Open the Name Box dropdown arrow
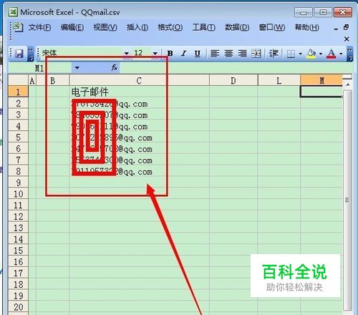358x315 pixels. pyautogui.click(x=77, y=68)
